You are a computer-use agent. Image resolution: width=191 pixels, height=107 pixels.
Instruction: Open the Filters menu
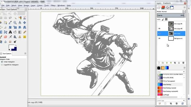(53, 6)
